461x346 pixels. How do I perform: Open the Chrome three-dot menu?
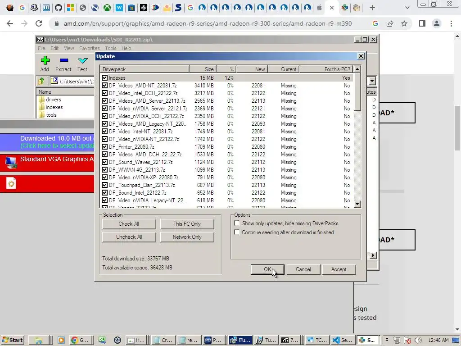(451, 23)
